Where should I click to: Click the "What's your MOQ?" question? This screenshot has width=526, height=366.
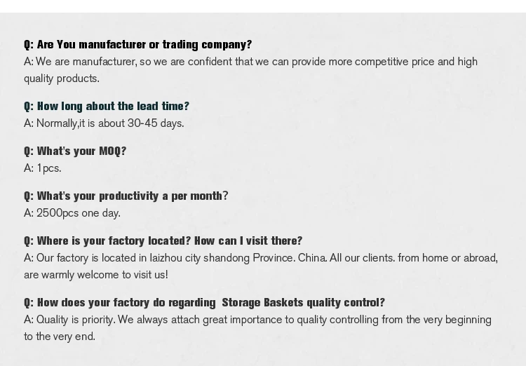click(75, 151)
